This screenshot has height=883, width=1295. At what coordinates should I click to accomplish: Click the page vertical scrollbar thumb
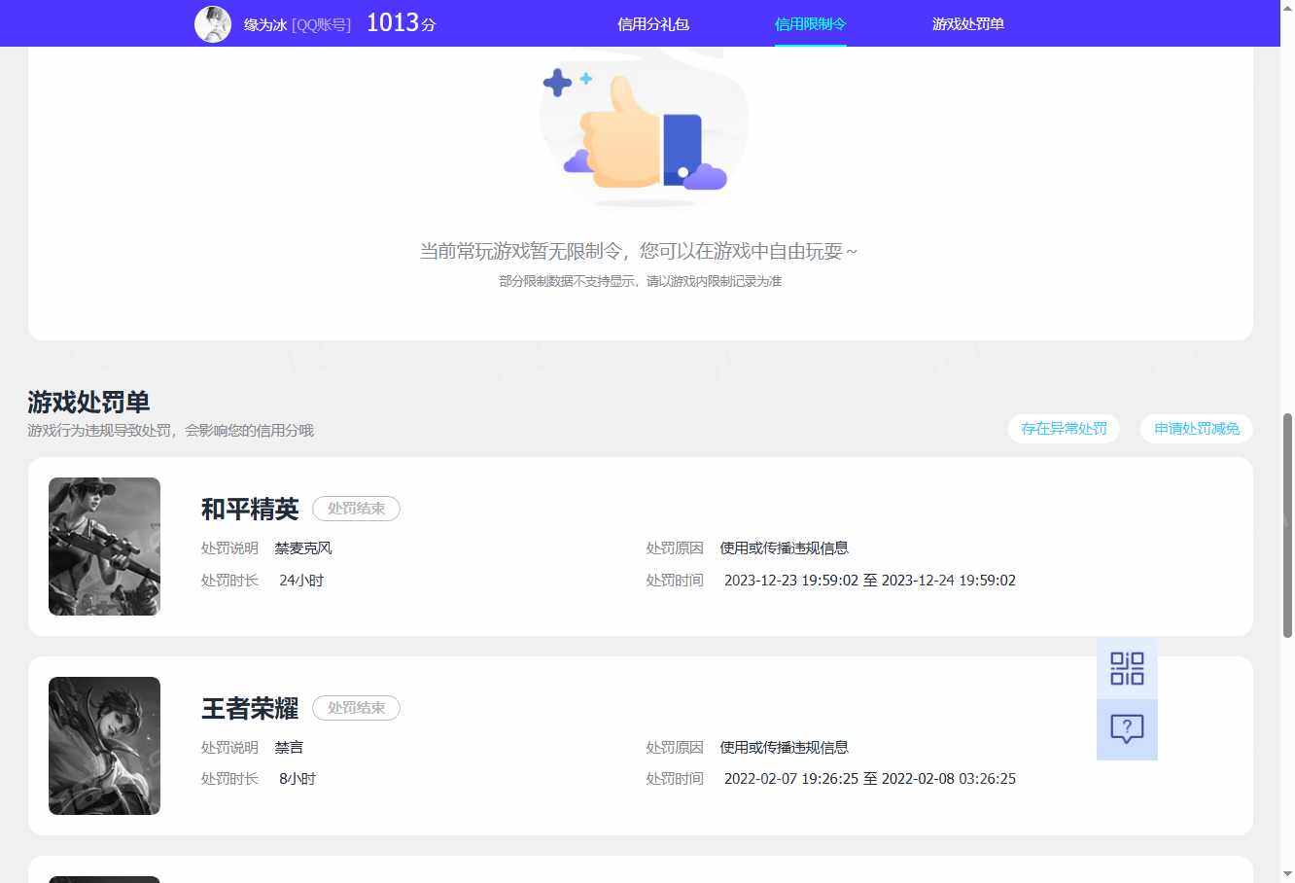pos(1287,525)
